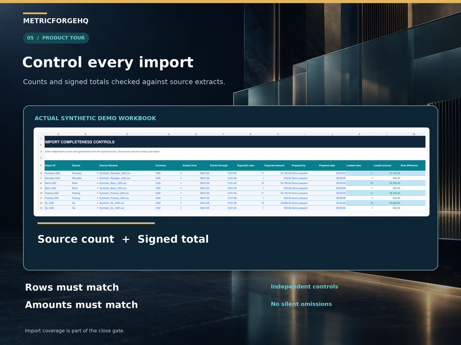
Task: Click the workbook spreadsheet screenshot thumbnail
Action: click(x=231, y=172)
